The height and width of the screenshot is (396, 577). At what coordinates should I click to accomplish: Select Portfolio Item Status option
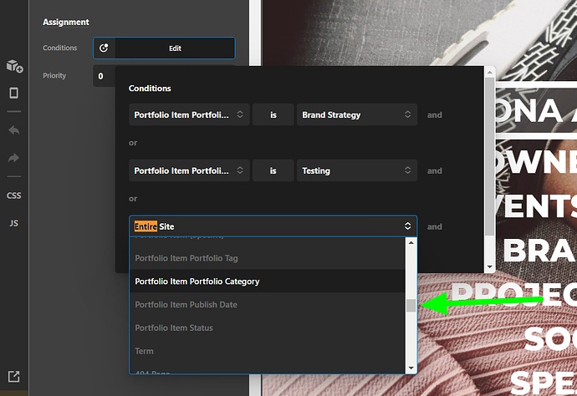click(267, 327)
